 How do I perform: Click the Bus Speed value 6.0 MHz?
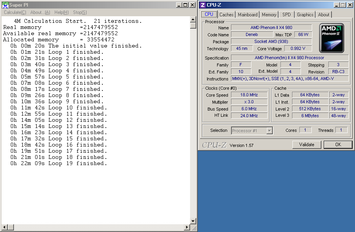coord(249,109)
